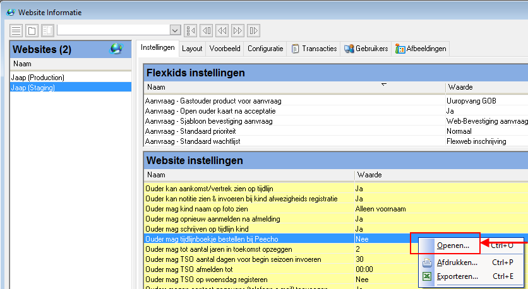Choose Exporteren... from the context menu

coord(457,276)
